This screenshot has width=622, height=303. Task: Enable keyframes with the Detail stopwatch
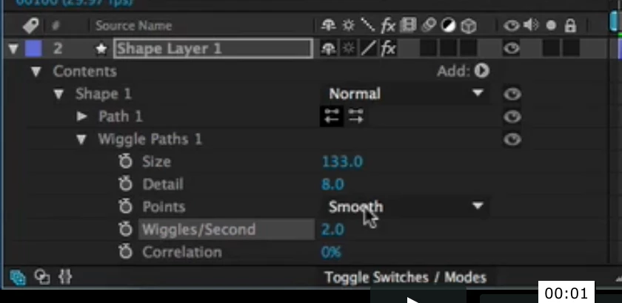click(x=125, y=184)
